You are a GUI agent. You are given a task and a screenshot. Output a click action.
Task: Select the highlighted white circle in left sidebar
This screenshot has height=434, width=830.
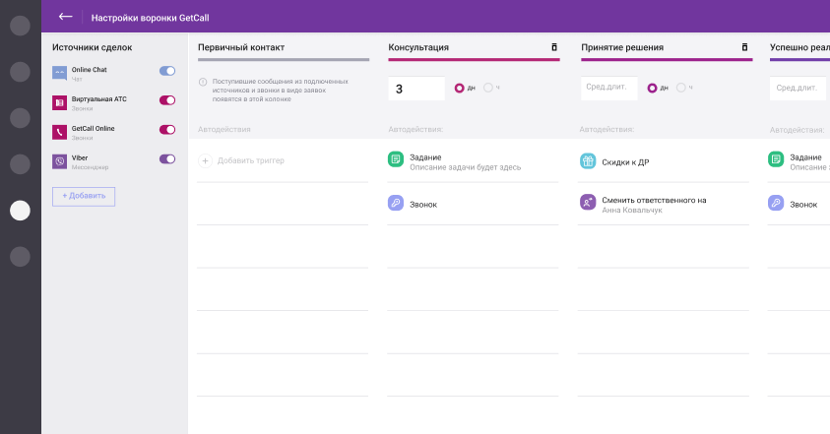[x=20, y=210]
